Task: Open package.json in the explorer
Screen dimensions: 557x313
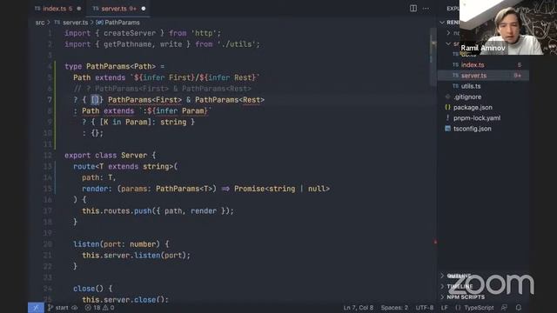Action: (x=473, y=108)
